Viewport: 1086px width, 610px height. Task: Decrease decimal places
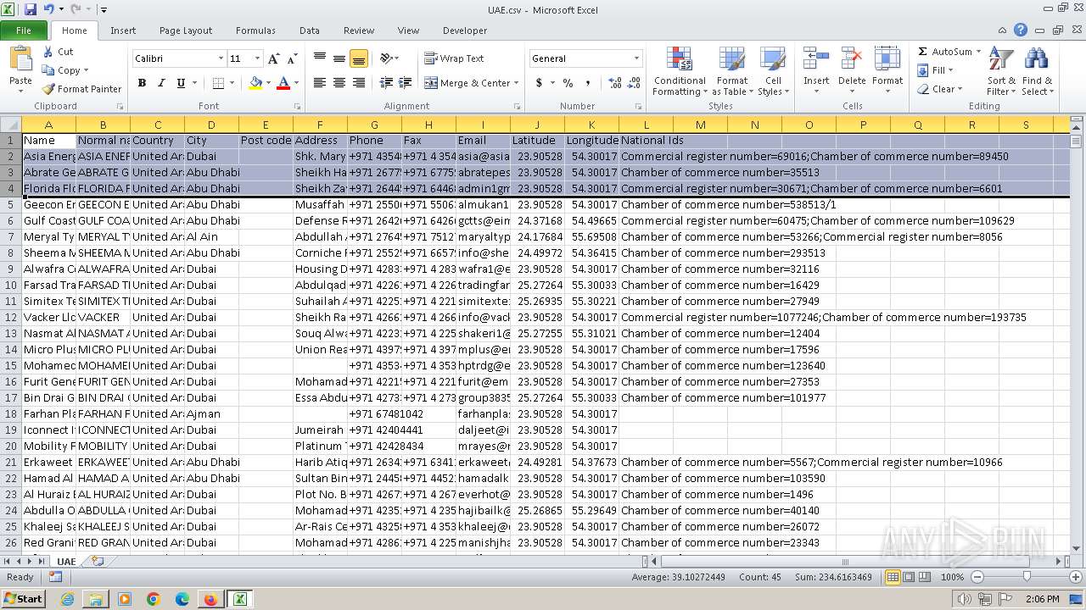tap(635, 83)
